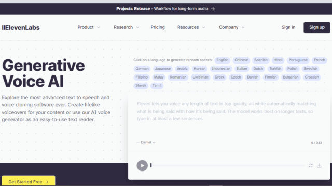Screen dimensions: 332x186
Task: Select the Polish language chip
Action: coord(292,69)
